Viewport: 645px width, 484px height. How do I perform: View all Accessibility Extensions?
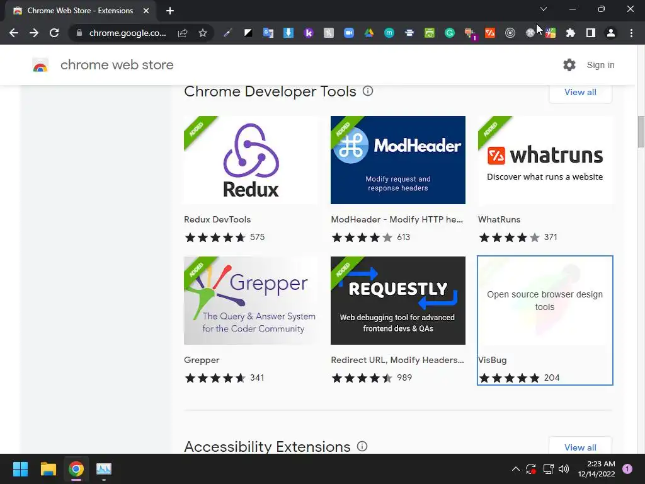(x=580, y=447)
